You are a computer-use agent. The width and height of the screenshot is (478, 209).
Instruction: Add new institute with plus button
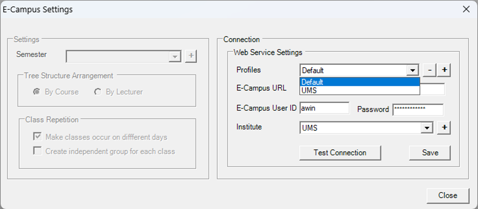click(x=444, y=128)
